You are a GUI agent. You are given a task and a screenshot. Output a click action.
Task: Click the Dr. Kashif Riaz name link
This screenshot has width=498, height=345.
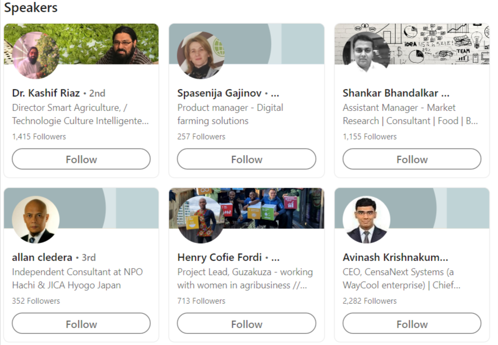46,94
